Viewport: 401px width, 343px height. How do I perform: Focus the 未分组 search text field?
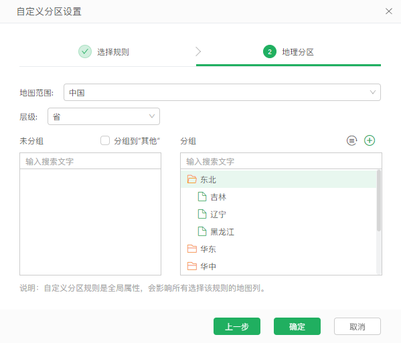90,161
